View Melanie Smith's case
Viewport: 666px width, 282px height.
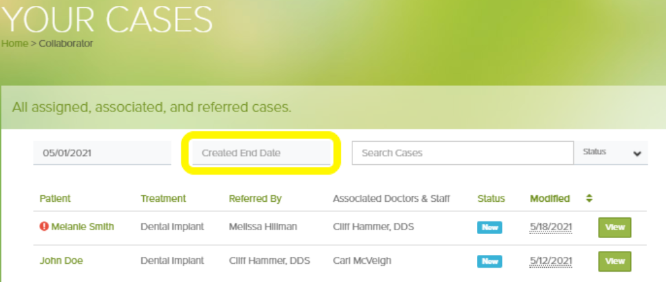click(614, 227)
